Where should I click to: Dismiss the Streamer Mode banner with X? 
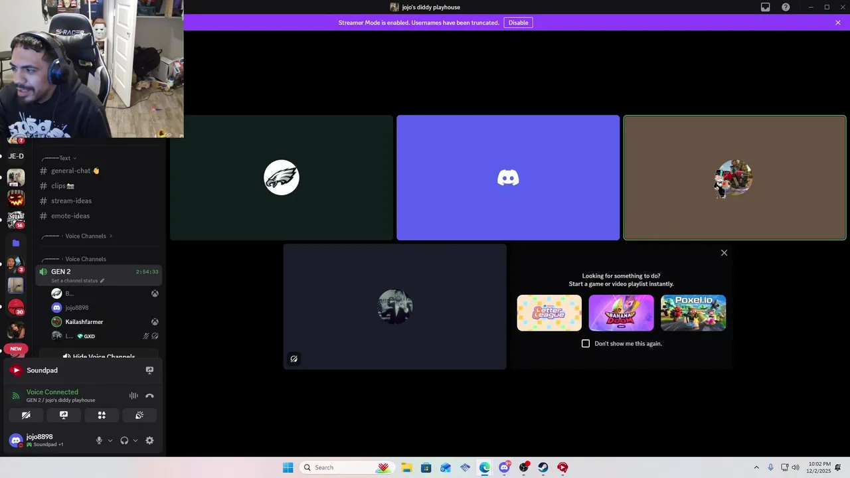coord(838,23)
